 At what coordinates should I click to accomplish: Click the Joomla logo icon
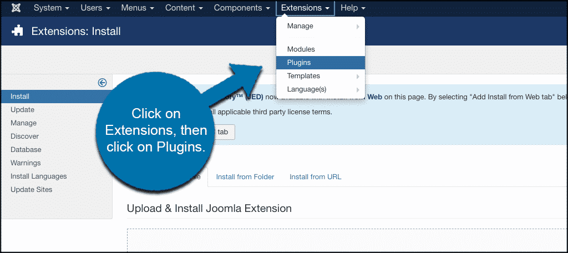(16, 8)
